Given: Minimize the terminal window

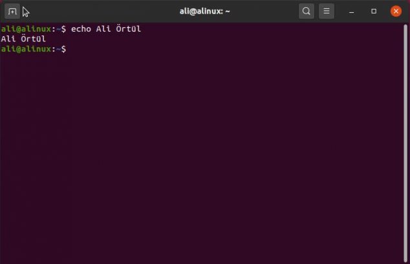Looking at the screenshot, I should [352, 12].
